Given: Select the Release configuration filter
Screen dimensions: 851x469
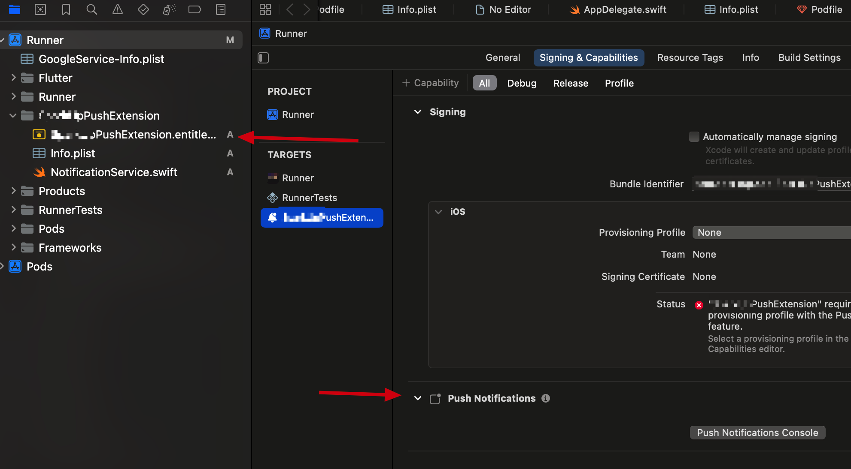Looking at the screenshot, I should [571, 83].
